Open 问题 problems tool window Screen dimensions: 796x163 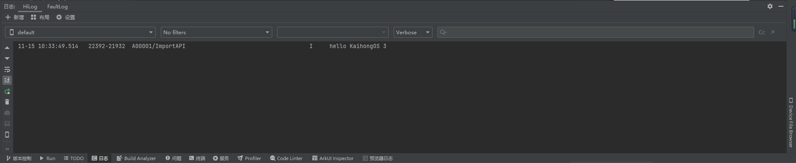pos(173,158)
